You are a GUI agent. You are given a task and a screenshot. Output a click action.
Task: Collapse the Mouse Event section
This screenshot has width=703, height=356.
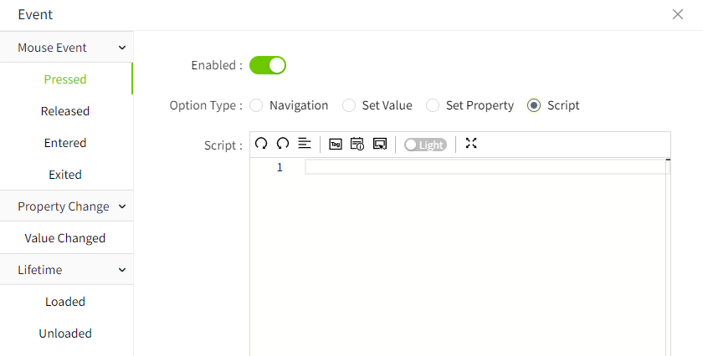(x=122, y=48)
